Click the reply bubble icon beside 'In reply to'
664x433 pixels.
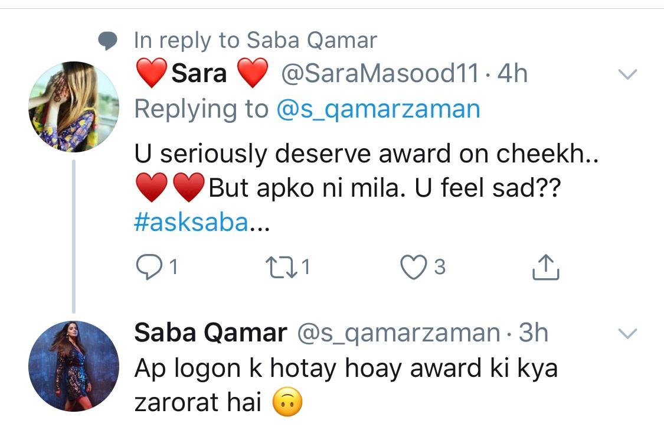107,41
